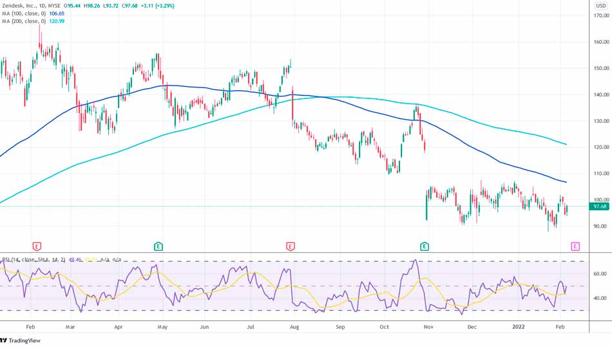Select the Zendesk, Inc. chart title legend
Screen dimensions: 612x348
tap(32, 6)
